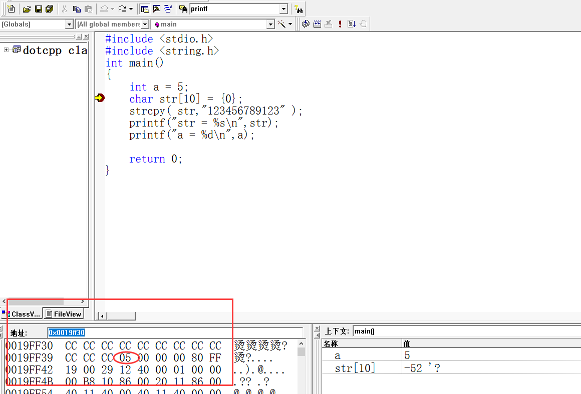Save the file with the floppy icon

[x=38, y=8]
